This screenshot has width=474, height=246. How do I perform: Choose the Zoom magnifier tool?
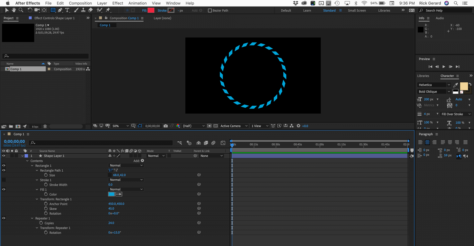tap(21, 10)
